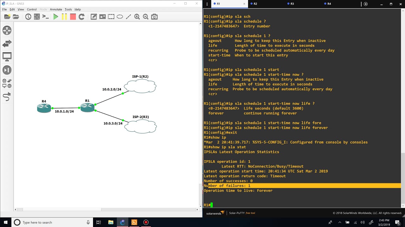Open the Edit menu

12,9
